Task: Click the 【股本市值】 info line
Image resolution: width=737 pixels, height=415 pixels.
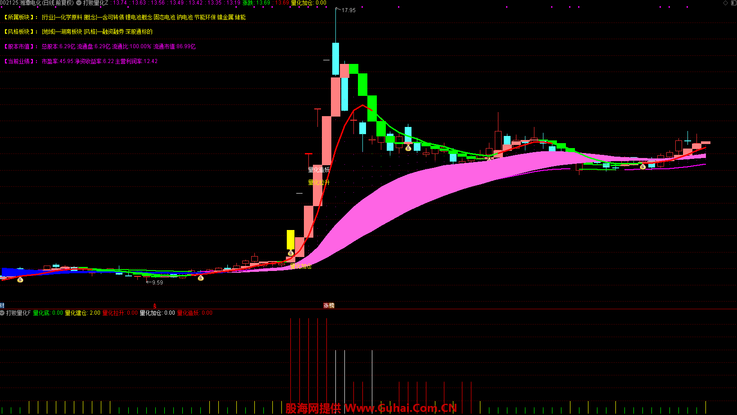Action: tap(99, 46)
